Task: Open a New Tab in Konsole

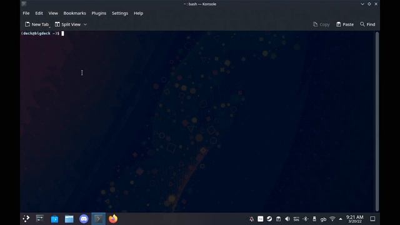Action: tap(37, 24)
